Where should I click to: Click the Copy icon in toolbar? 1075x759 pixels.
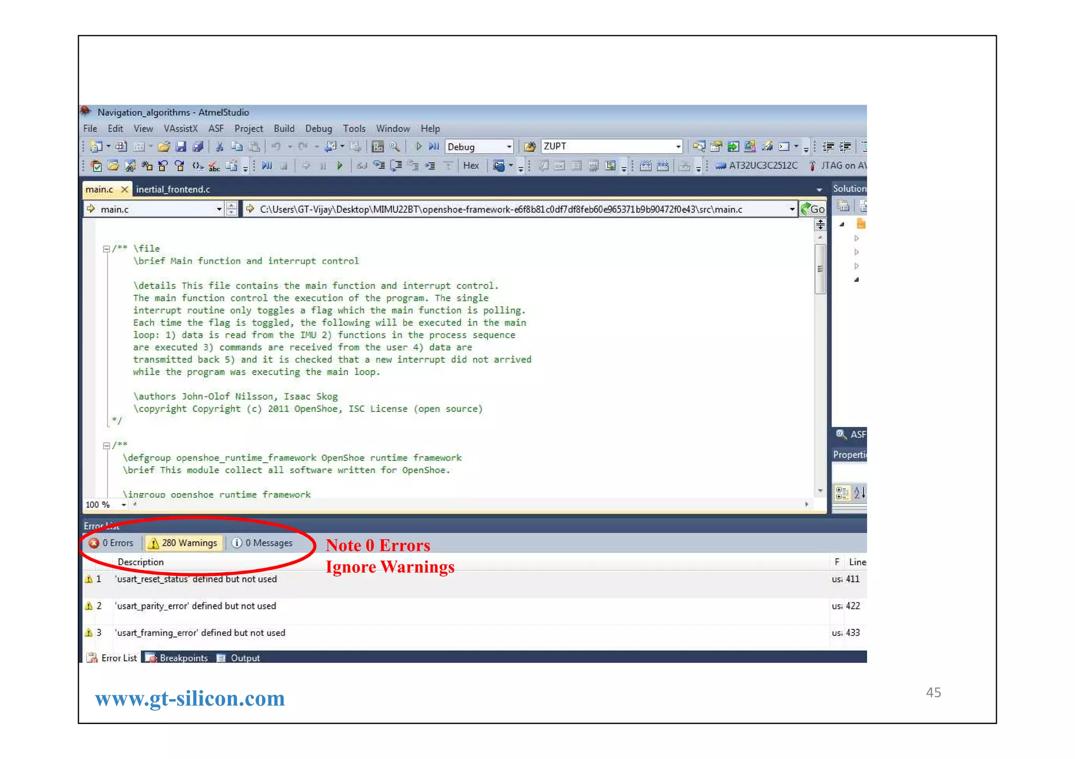click(x=237, y=147)
